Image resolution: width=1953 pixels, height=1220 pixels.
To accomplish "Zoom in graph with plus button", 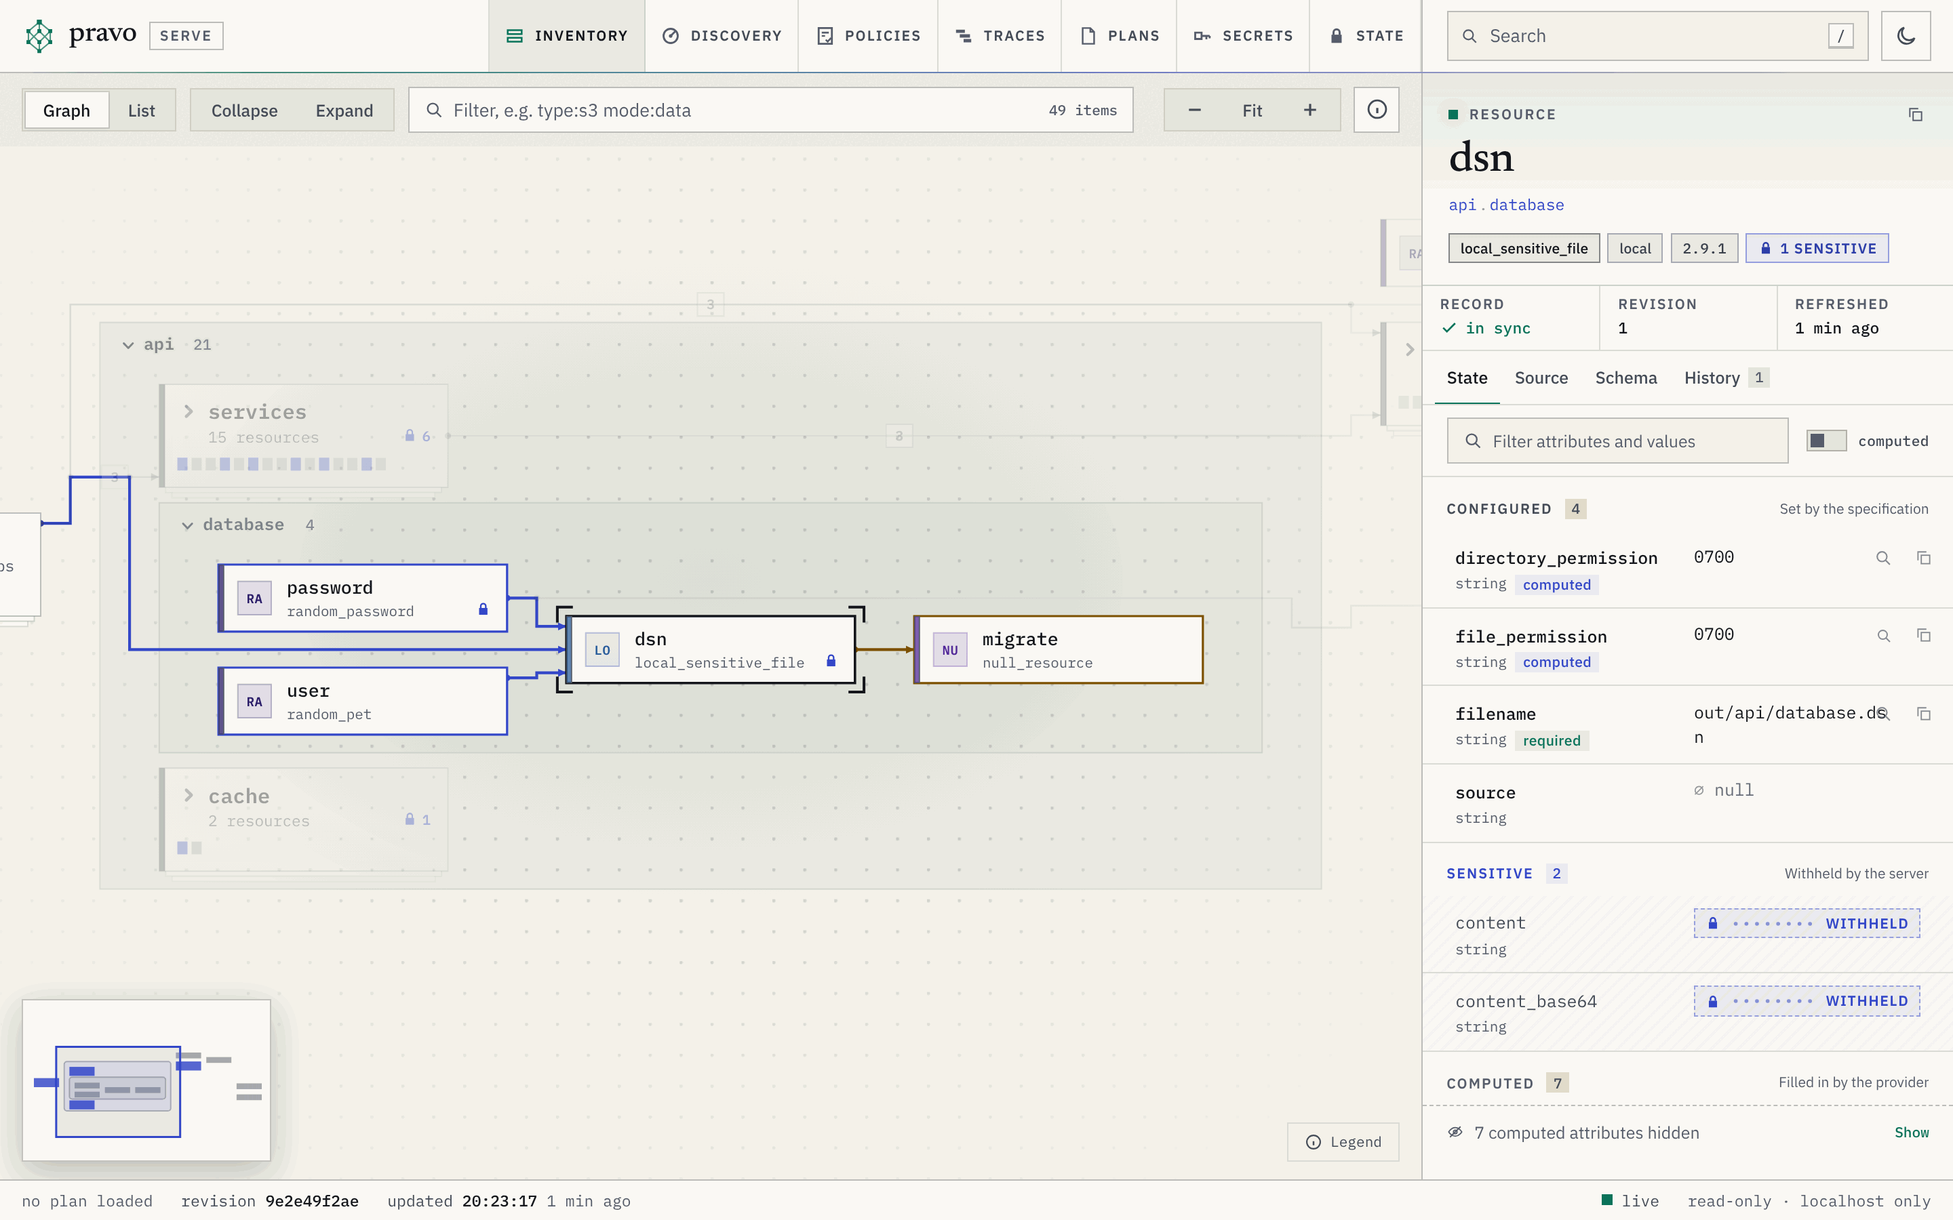I will tap(1310, 110).
